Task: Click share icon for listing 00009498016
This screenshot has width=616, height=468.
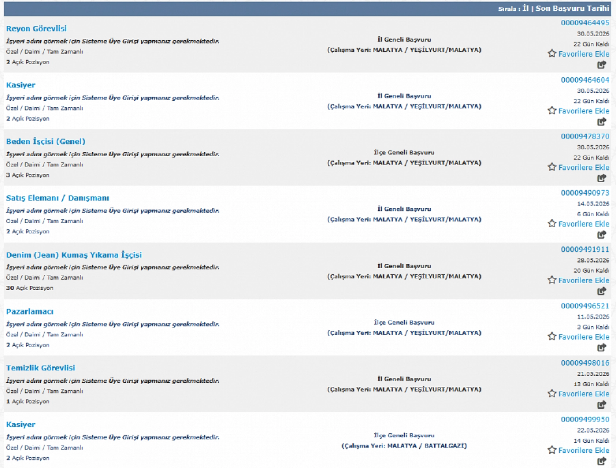Action: (602, 405)
